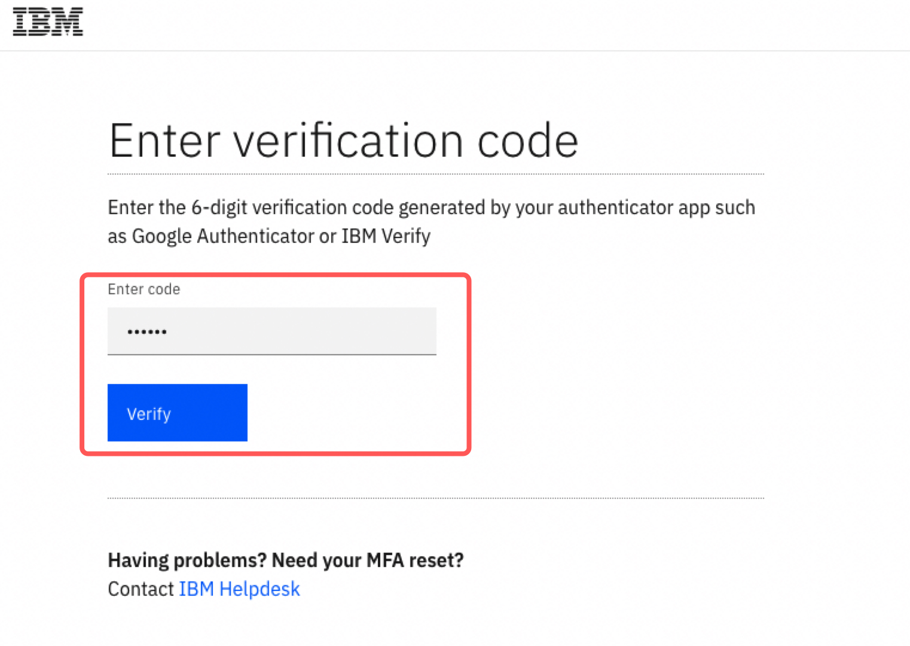Image resolution: width=910 pixels, height=646 pixels.
Task: Click the blue Verify button
Action: point(178,413)
